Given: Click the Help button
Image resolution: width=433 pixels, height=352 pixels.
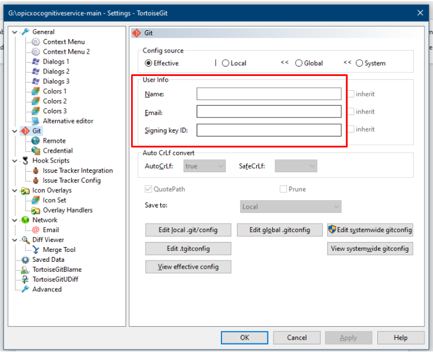Looking at the screenshot, I should [401, 338].
